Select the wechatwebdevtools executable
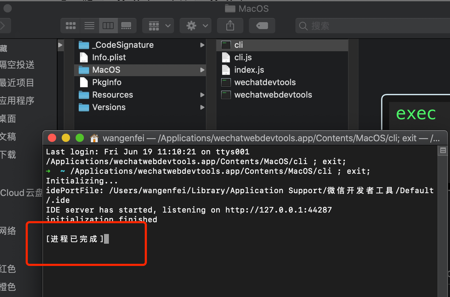This screenshot has height=297, width=450. [x=282, y=95]
